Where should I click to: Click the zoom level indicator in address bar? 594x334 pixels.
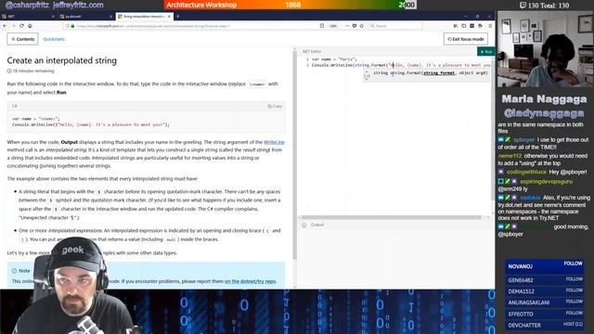tap(332, 26)
